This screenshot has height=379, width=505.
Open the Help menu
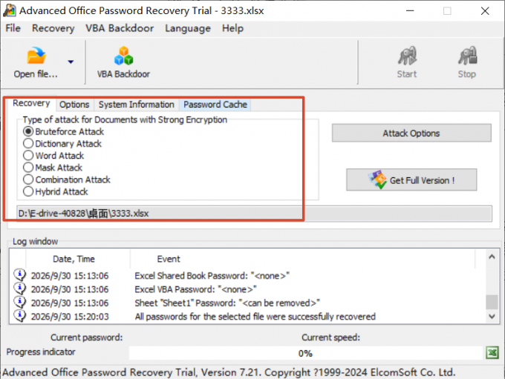[x=232, y=28]
